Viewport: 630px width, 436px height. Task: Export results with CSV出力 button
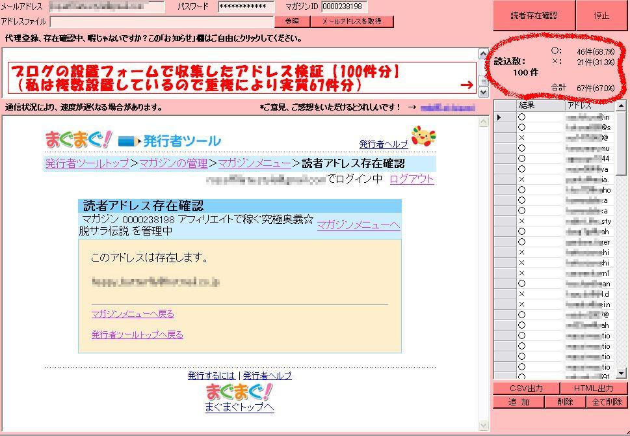[x=526, y=388]
